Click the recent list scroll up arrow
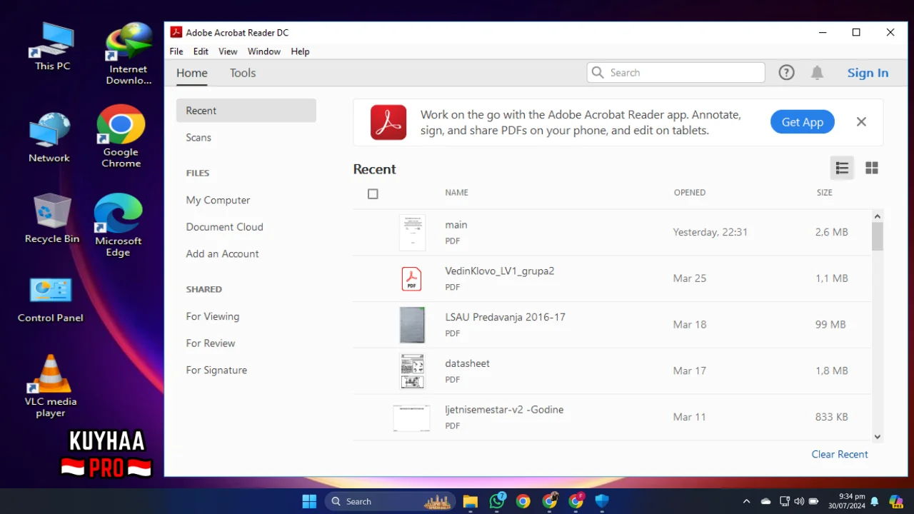 pyautogui.click(x=878, y=216)
